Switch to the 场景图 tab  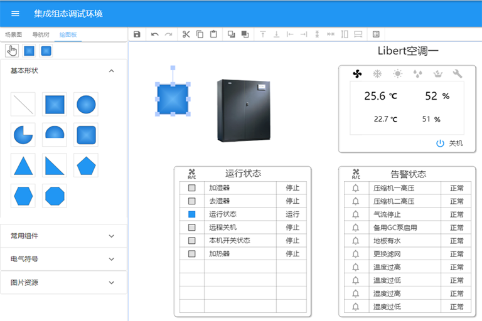pyautogui.click(x=14, y=34)
